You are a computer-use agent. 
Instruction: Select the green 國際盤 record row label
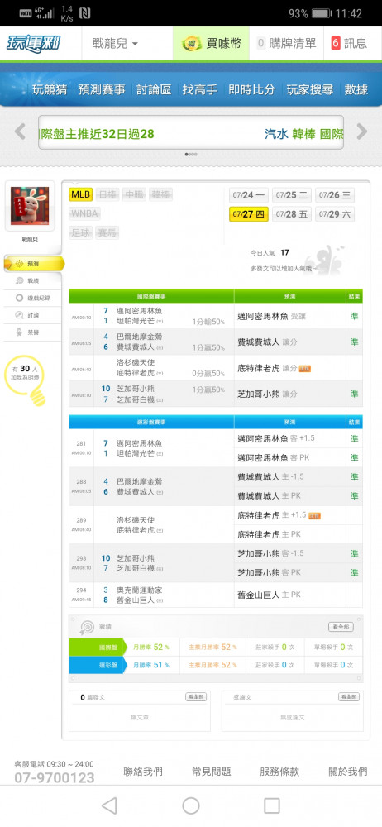[98, 648]
